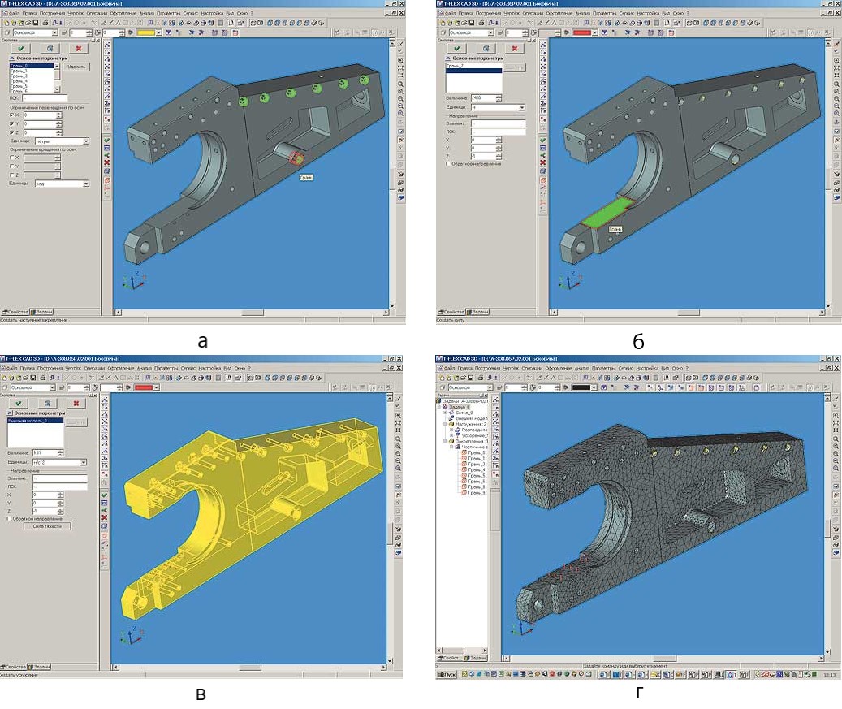Toggle Обратное направление checkbox in screenshot б
Screen dimensions: 842x709
[x=449, y=164]
